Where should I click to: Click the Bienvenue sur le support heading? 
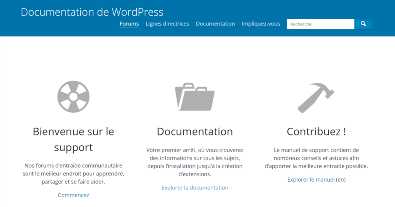(x=73, y=139)
